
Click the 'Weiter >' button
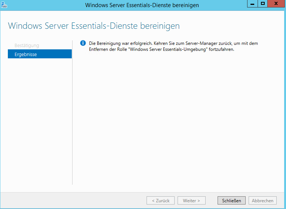[x=191, y=200]
